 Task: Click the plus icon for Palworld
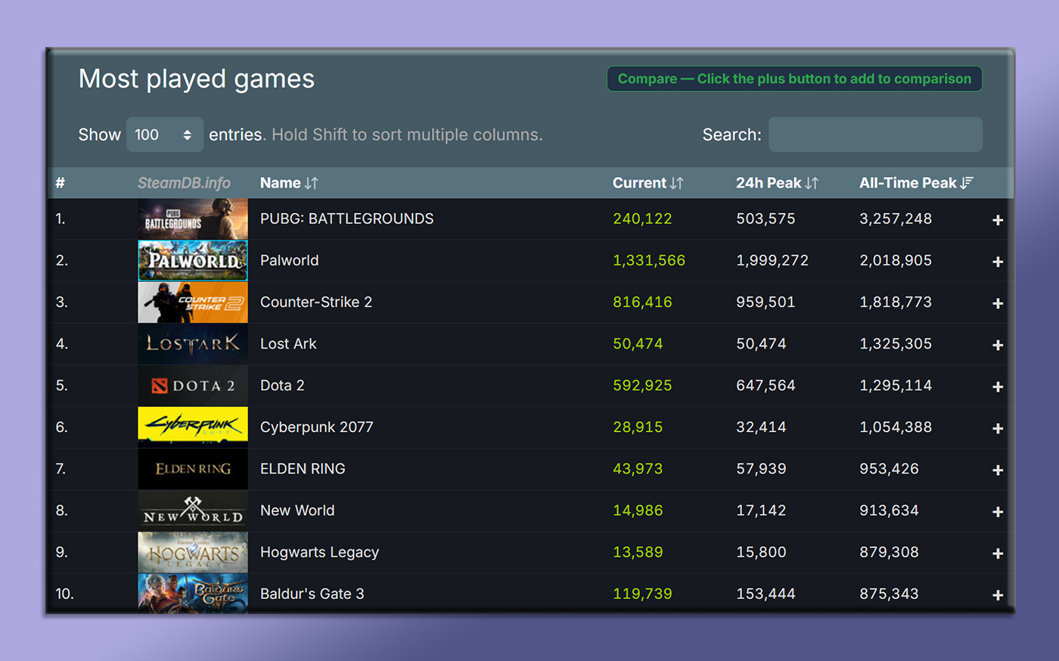pos(998,262)
